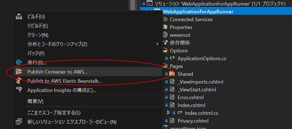Click the Application Insights lightbulb icon
The image size is (292, 129).
point(19,90)
